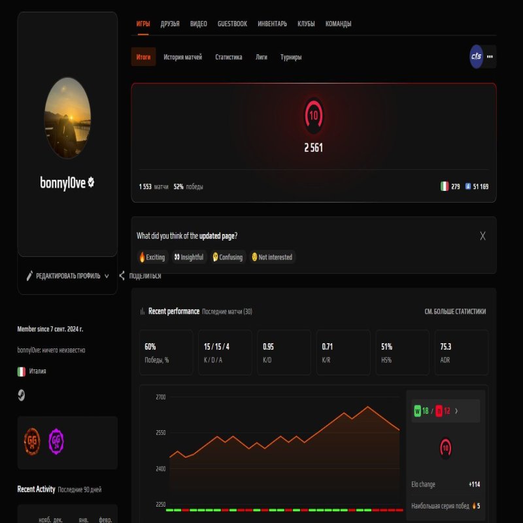Image resolution: width=523 pixels, height=523 pixels.
Task: Click the share profile icon
Action: pyautogui.click(x=122, y=276)
